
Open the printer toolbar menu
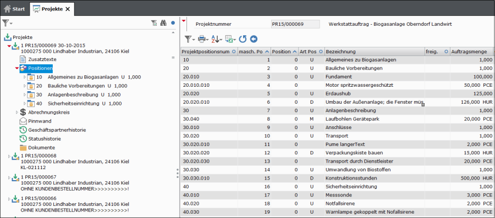pos(203,39)
